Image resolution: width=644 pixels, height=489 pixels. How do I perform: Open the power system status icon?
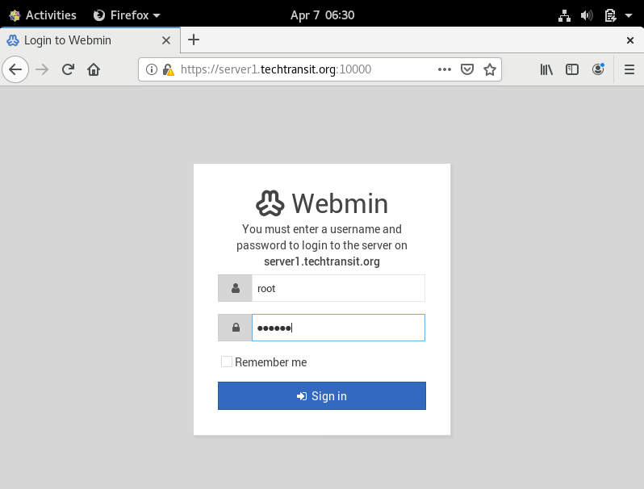[x=610, y=15]
